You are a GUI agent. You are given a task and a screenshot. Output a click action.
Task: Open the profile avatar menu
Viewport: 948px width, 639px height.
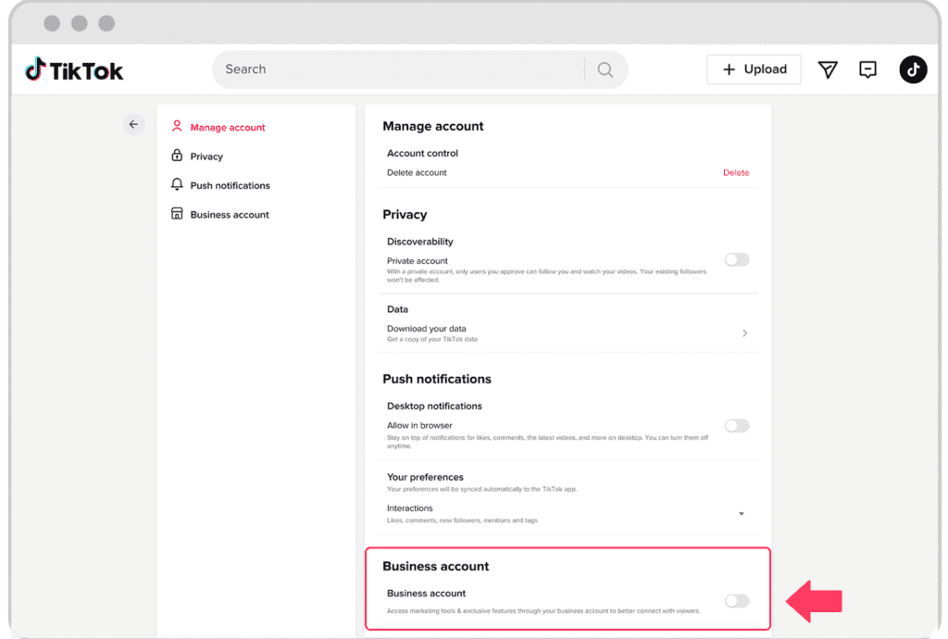tap(913, 69)
